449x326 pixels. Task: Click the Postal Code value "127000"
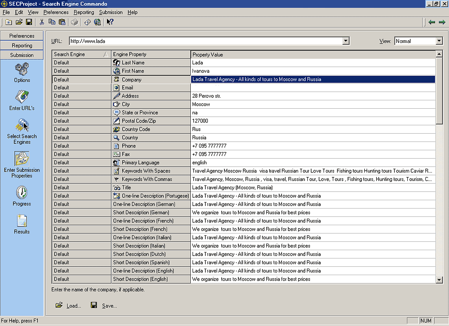200,121
